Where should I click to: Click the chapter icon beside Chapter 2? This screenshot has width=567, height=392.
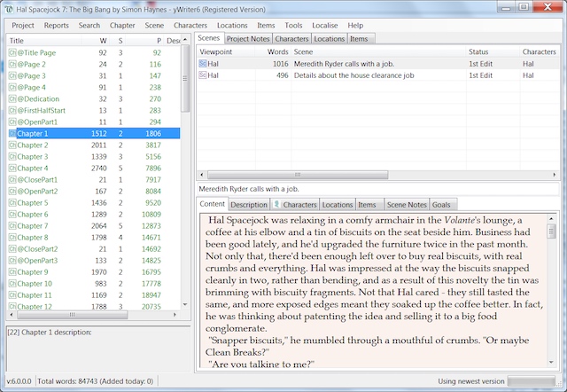tap(12, 145)
